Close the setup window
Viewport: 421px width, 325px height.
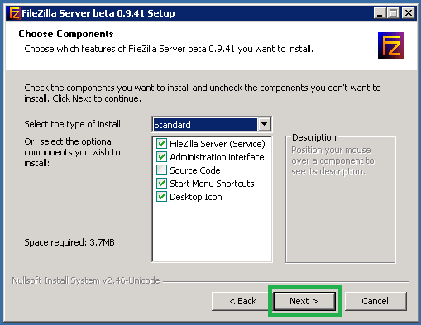[409, 13]
